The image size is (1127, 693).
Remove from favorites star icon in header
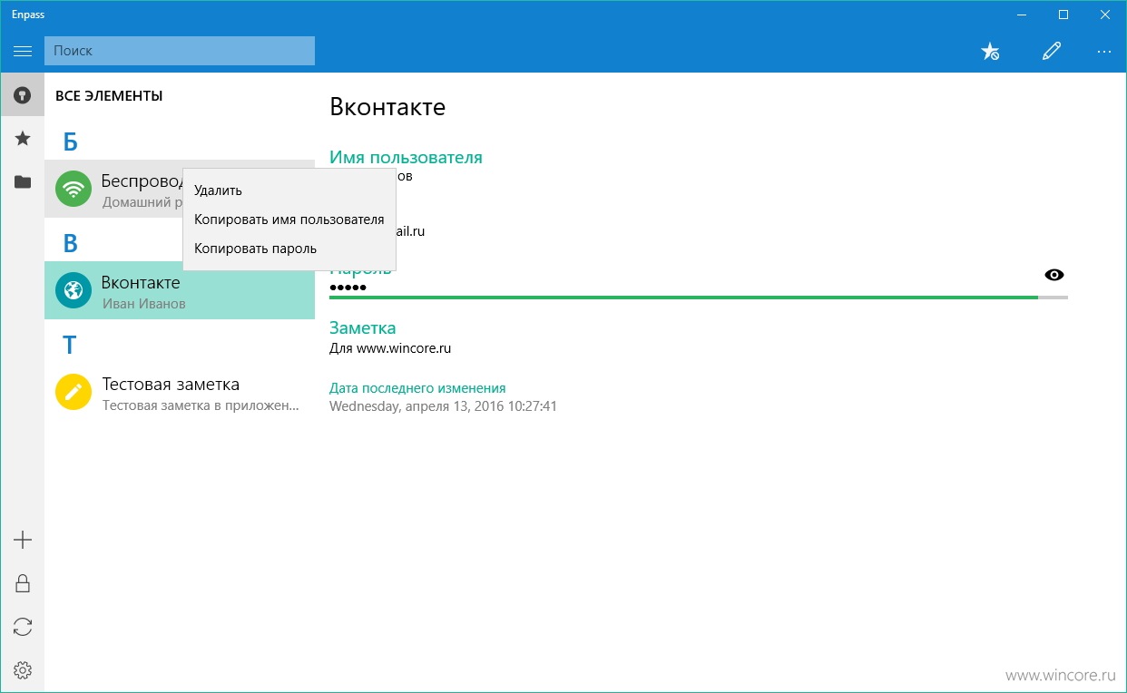[990, 52]
